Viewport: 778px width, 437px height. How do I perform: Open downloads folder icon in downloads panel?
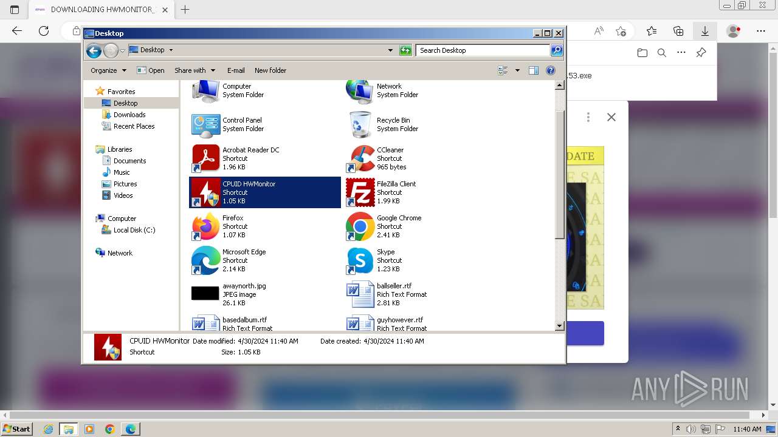pos(642,53)
